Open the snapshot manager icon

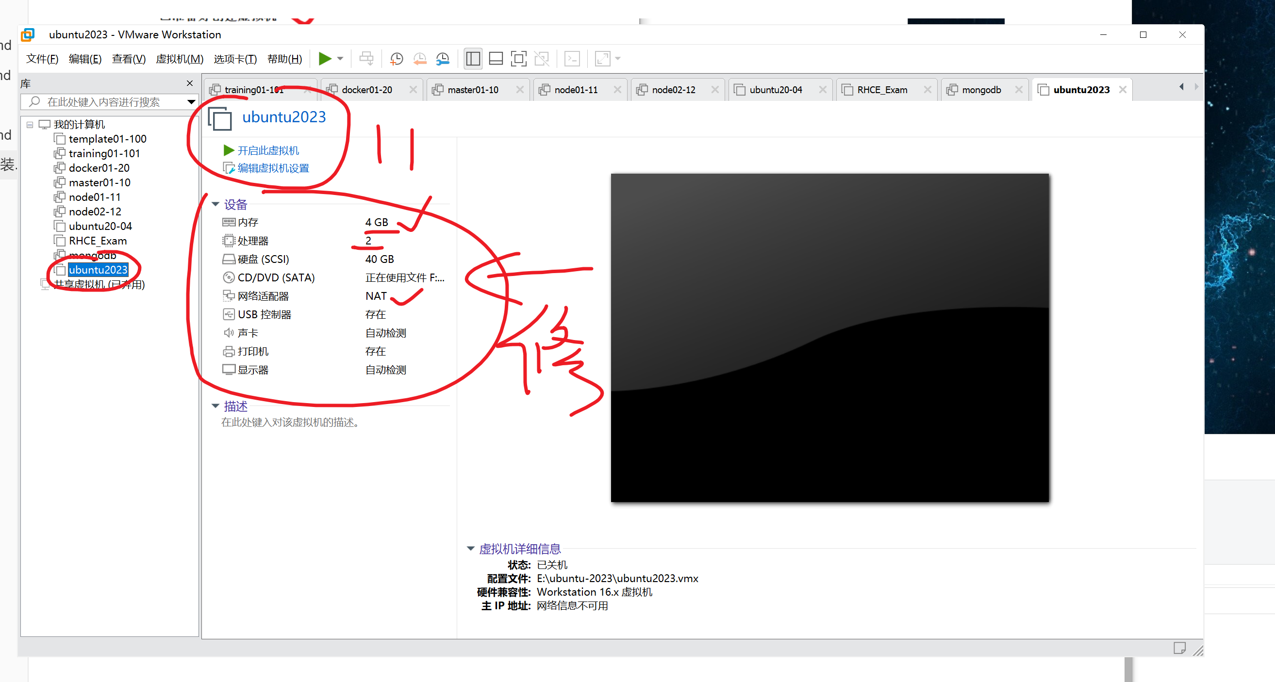pos(443,59)
